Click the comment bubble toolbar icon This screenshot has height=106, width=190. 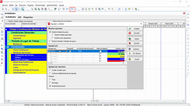[129, 9]
